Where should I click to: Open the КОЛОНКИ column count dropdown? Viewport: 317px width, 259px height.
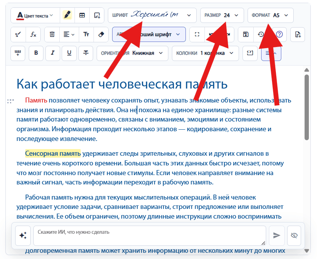(205, 53)
